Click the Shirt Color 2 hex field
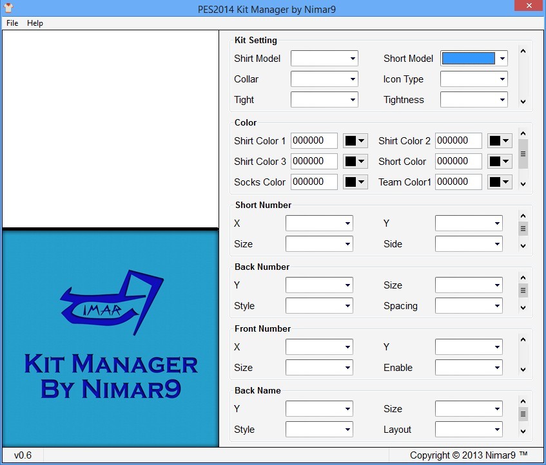This screenshot has height=465, width=546. point(458,140)
